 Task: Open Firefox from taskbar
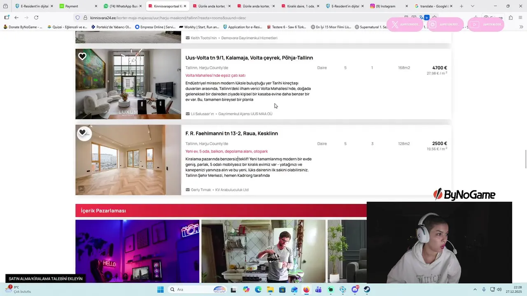(306, 289)
